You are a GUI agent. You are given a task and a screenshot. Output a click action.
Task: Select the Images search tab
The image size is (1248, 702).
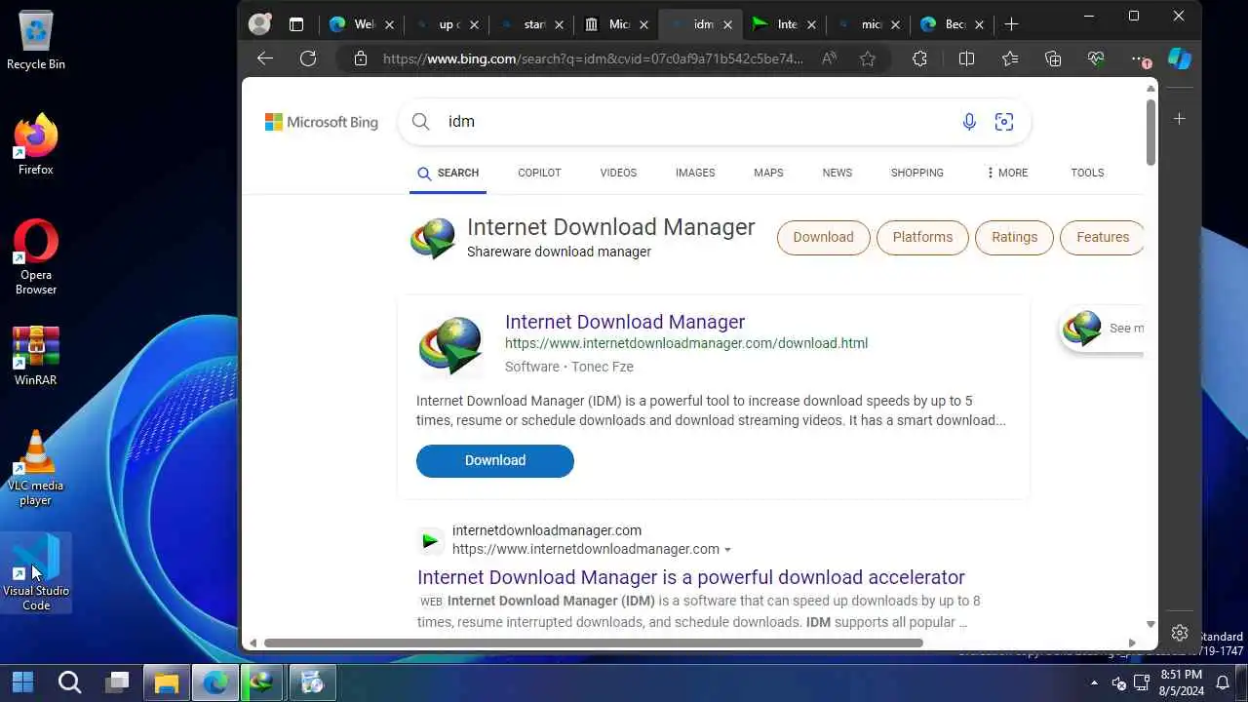tap(695, 173)
